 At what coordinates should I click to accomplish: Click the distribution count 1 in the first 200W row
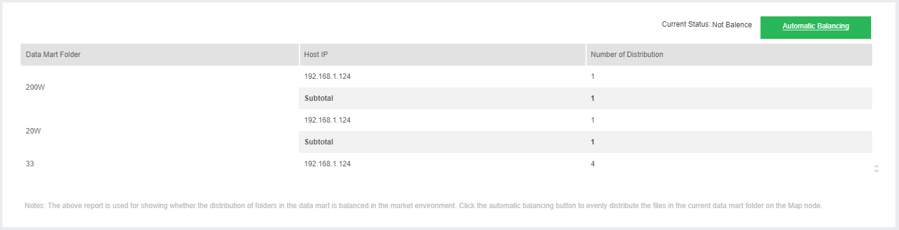593,76
